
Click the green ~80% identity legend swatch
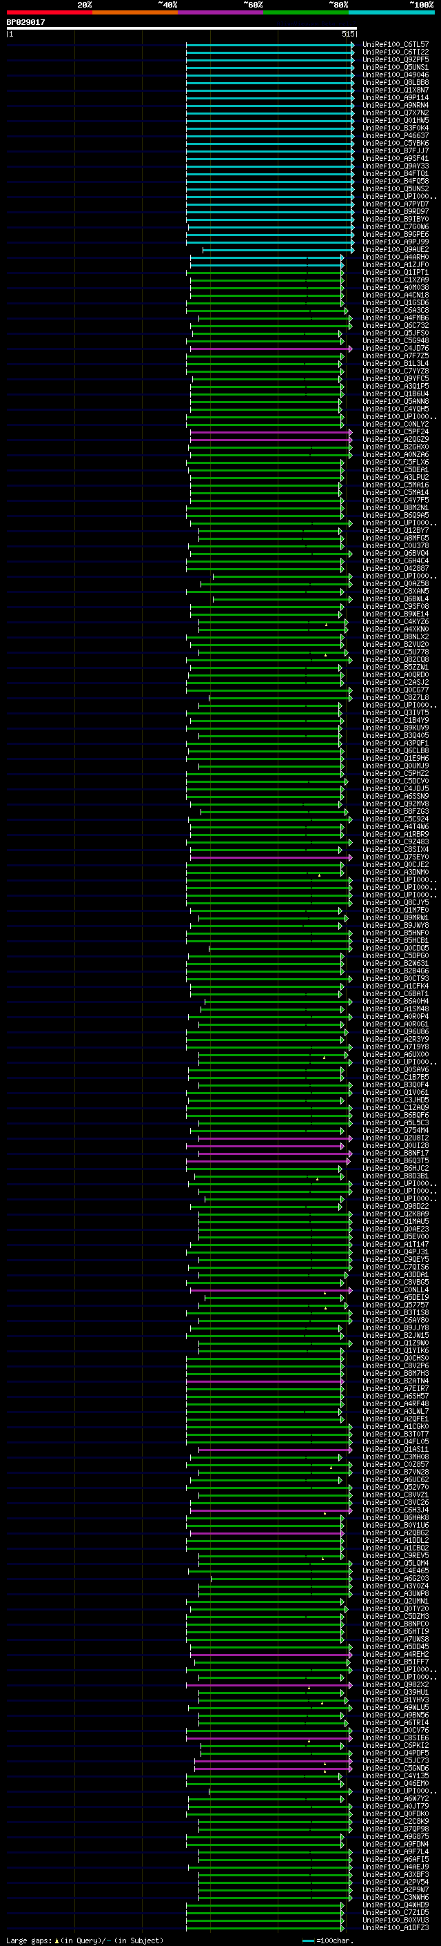[x=306, y=12]
